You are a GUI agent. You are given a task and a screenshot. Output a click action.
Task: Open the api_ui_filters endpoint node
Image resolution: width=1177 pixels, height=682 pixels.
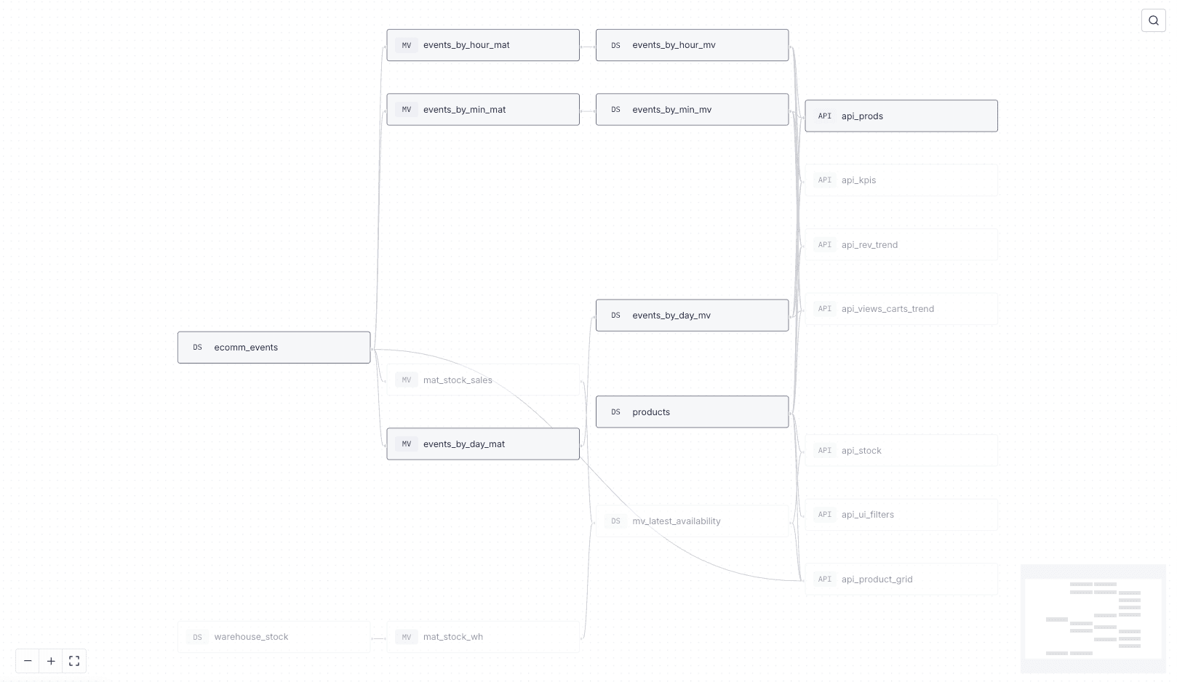(901, 514)
